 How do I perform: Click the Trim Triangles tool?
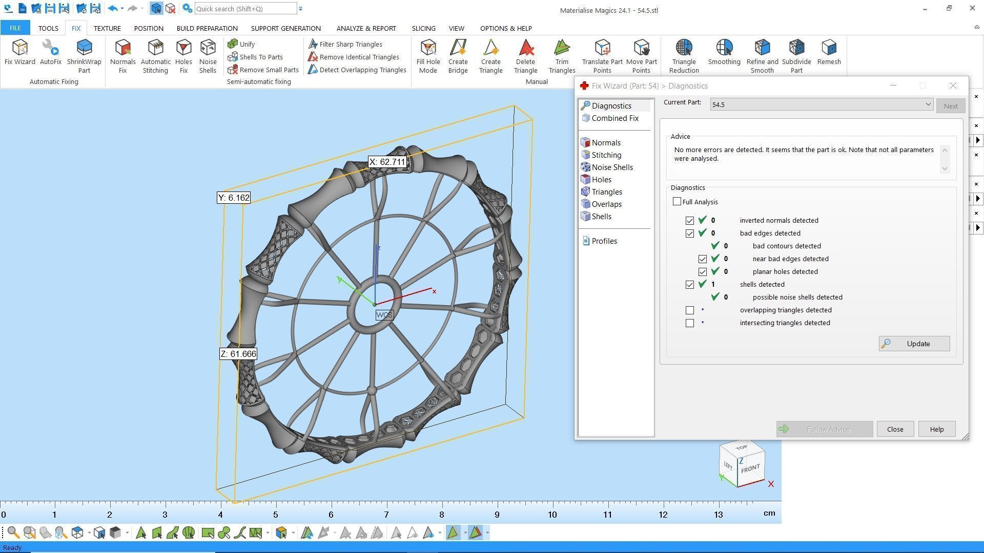pos(562,55)
